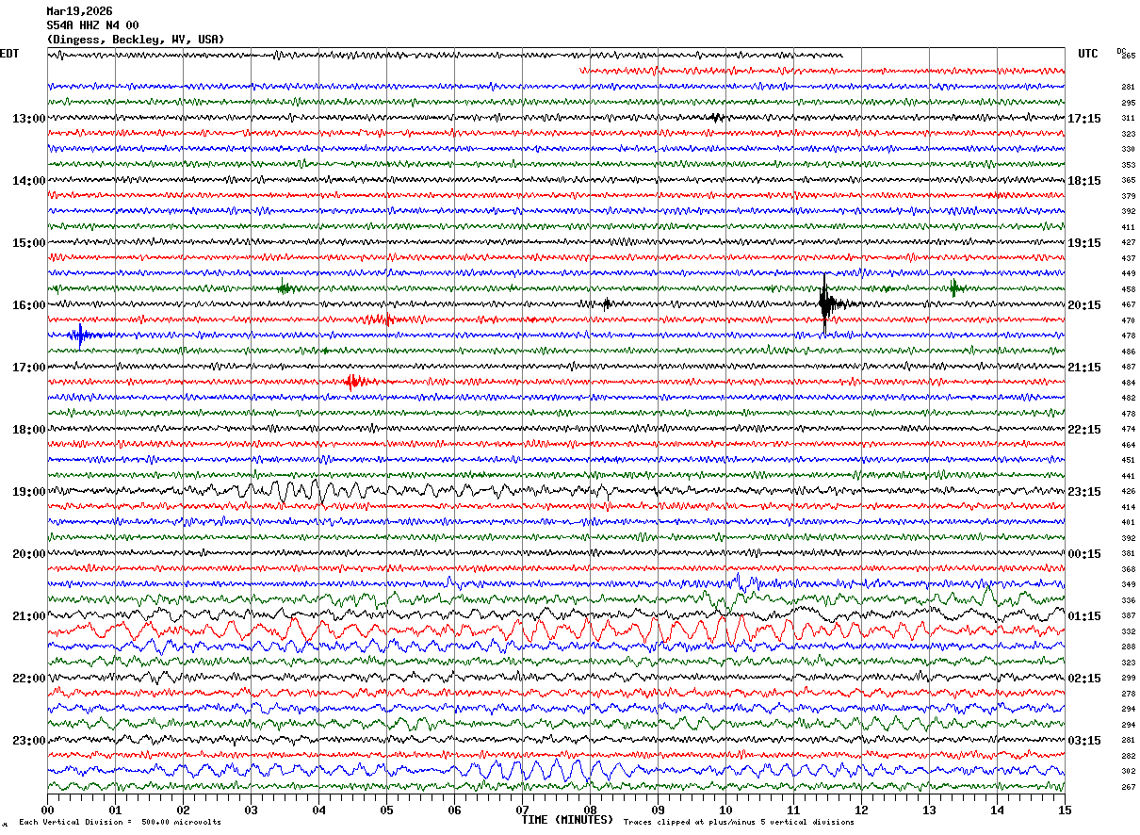The height and width of the screenshot is (835, 1140).
Task: Click the small black burst near minute 8 on the 16:00 trace
Action: tap(607, 303)
